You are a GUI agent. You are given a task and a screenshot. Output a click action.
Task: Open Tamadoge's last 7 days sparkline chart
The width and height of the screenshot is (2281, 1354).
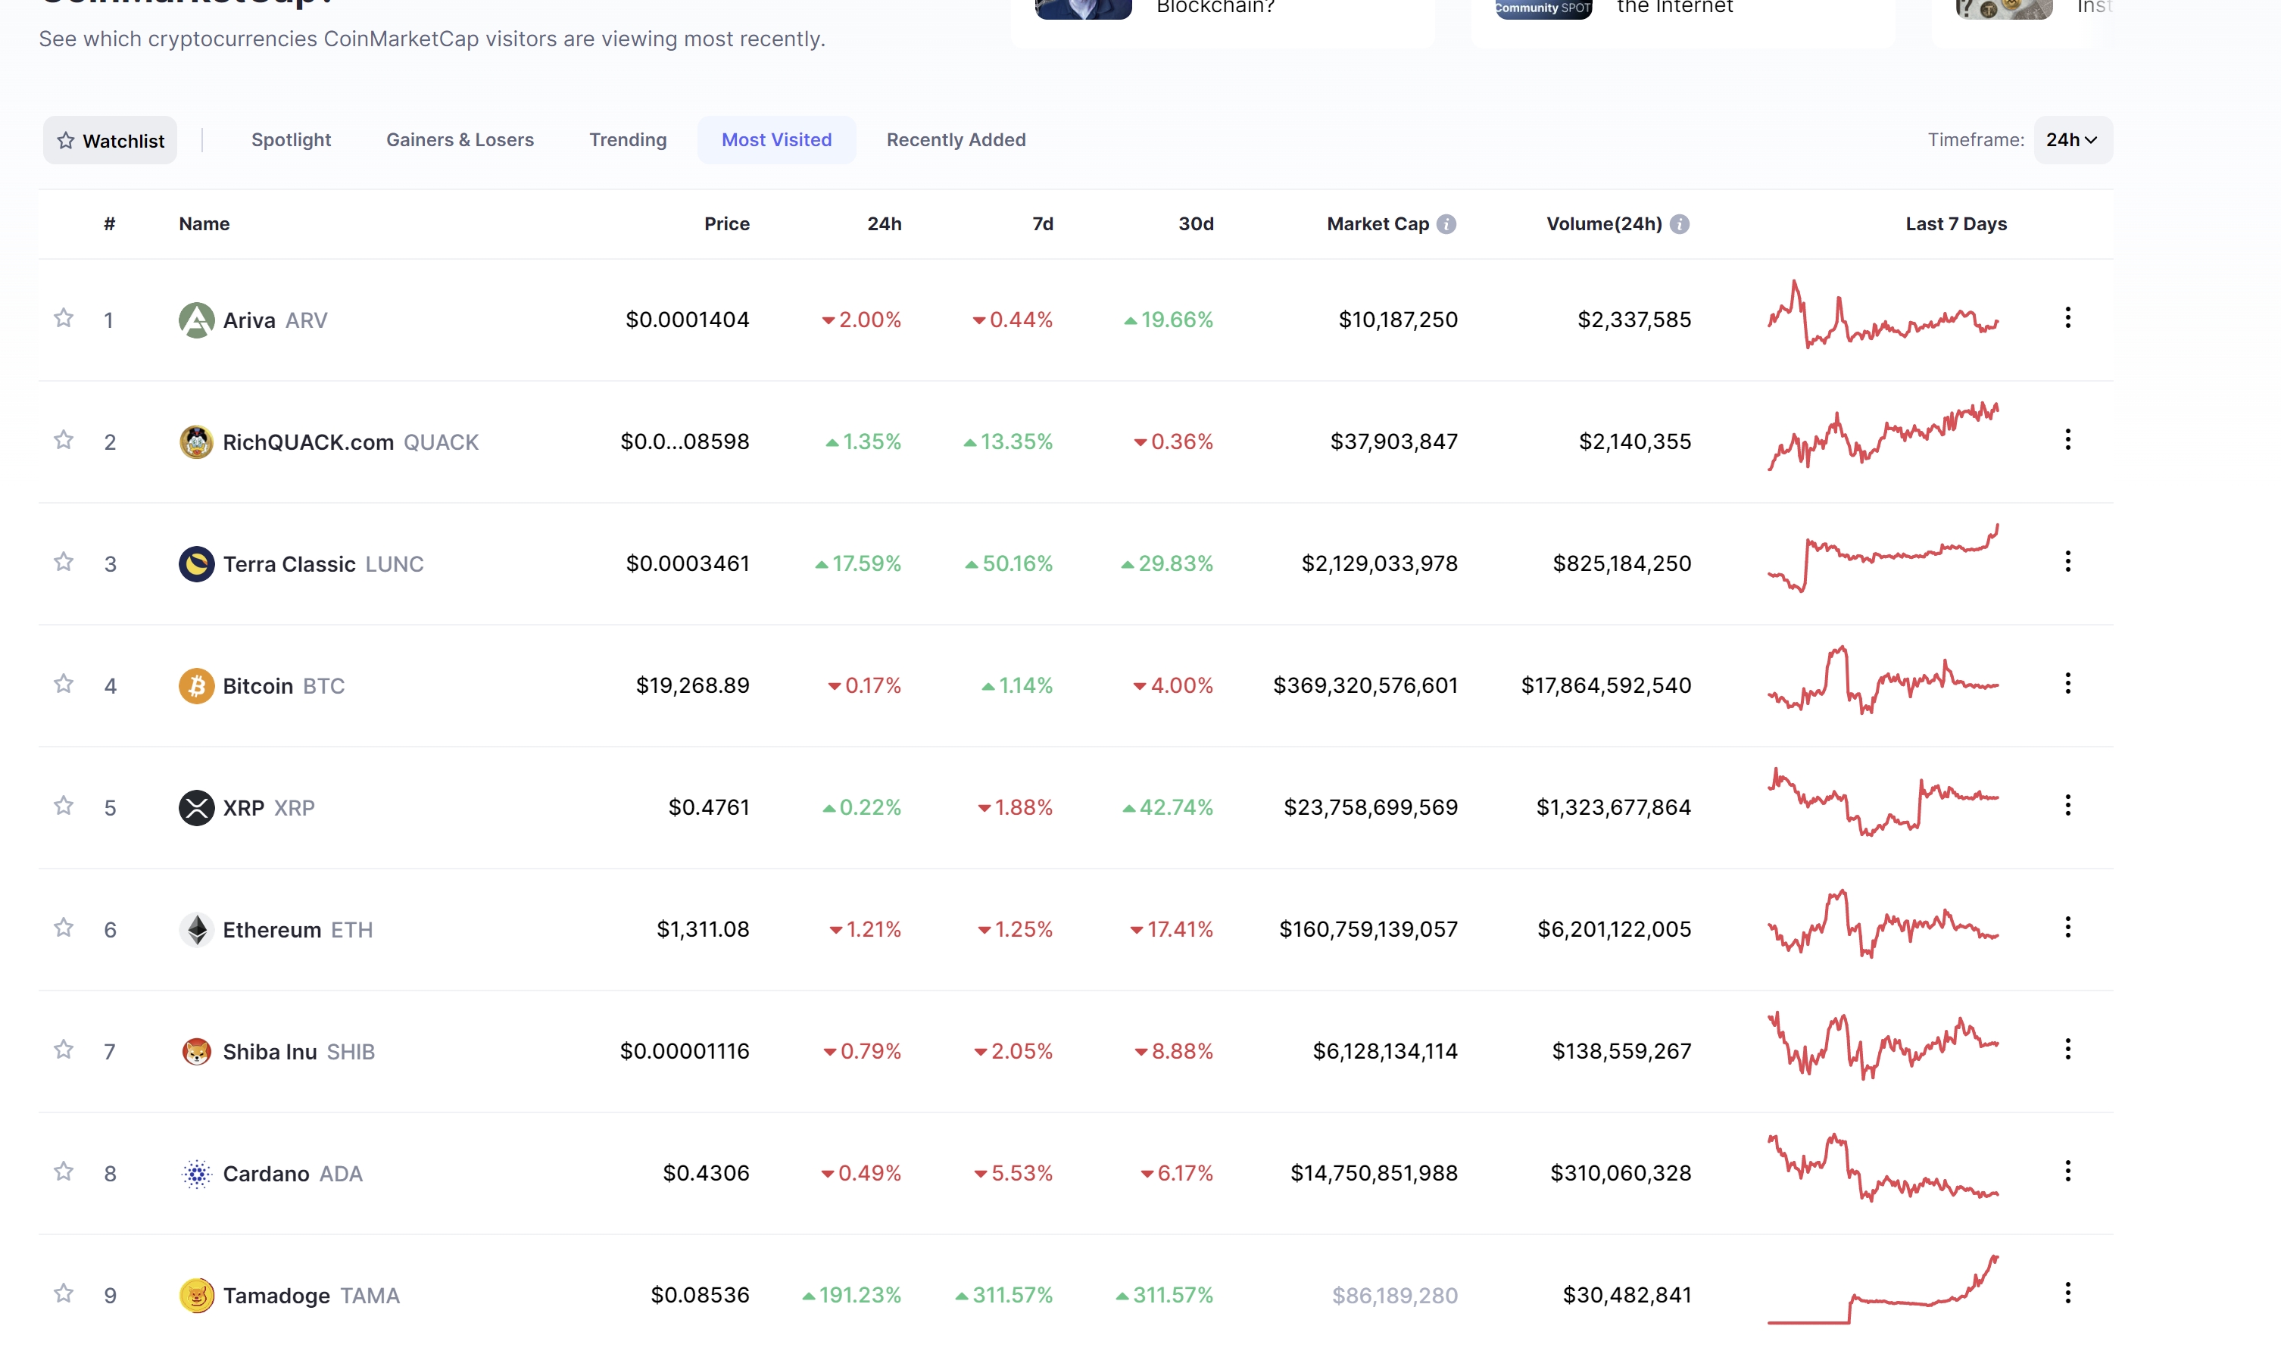1883,1289
